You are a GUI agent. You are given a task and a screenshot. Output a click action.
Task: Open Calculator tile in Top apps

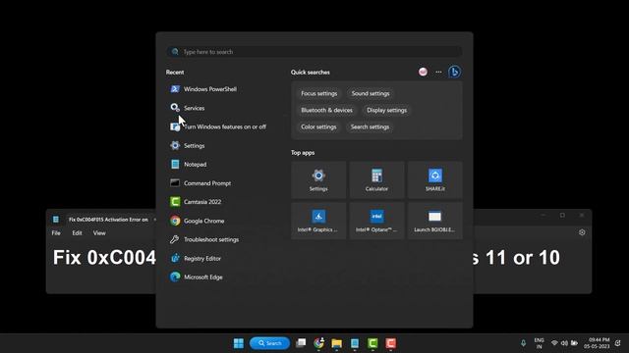[376, 180]
